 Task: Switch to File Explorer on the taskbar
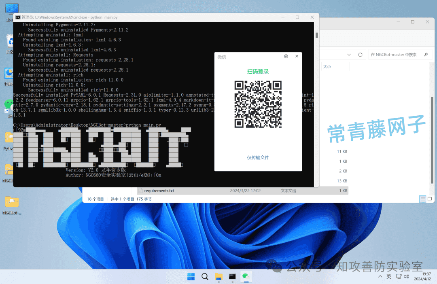click(218, 276)
